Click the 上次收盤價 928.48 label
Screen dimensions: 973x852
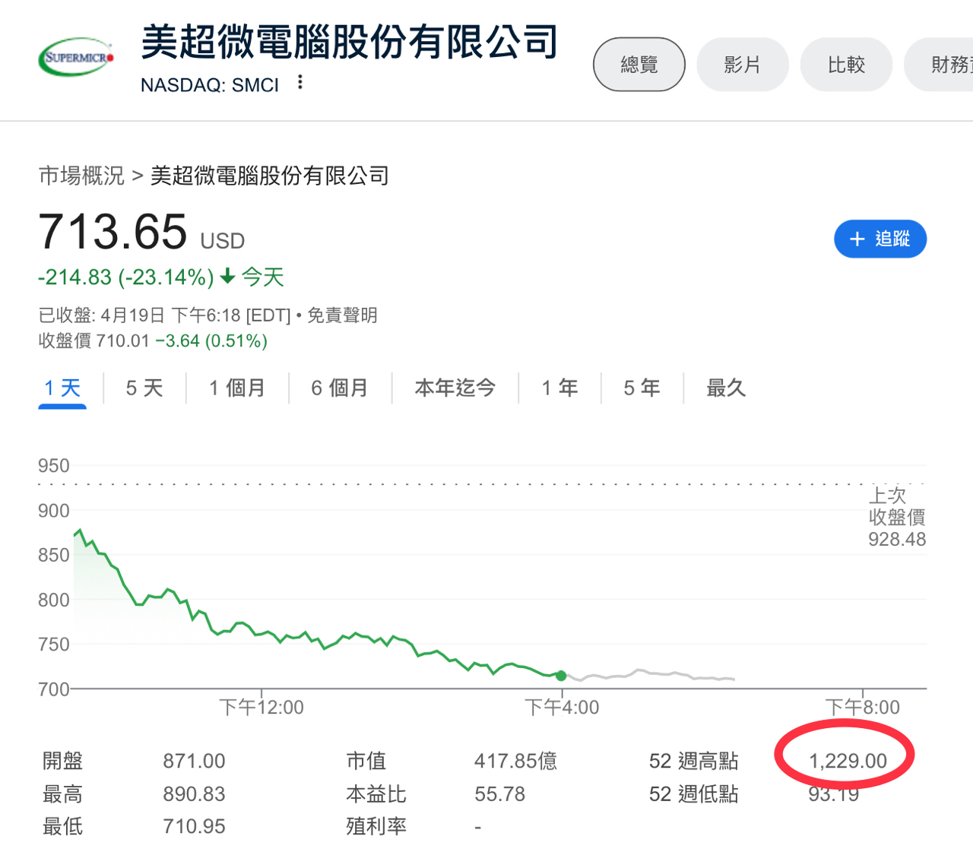click(x=897, y=518)
